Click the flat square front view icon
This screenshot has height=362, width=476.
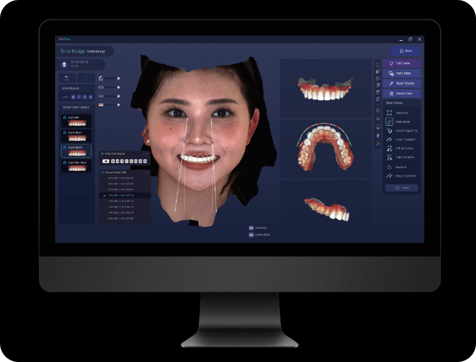click(x=378, y=64)
